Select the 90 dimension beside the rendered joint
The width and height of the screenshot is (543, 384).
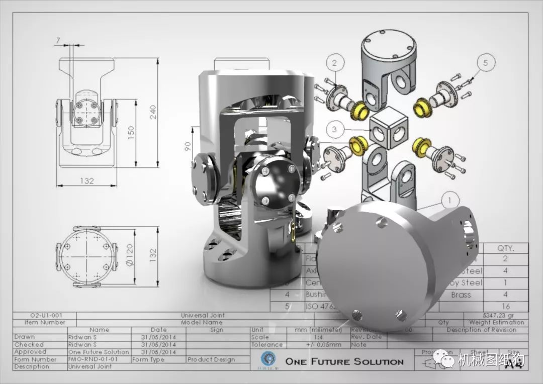pyautogui.click(x=188, y=146)
